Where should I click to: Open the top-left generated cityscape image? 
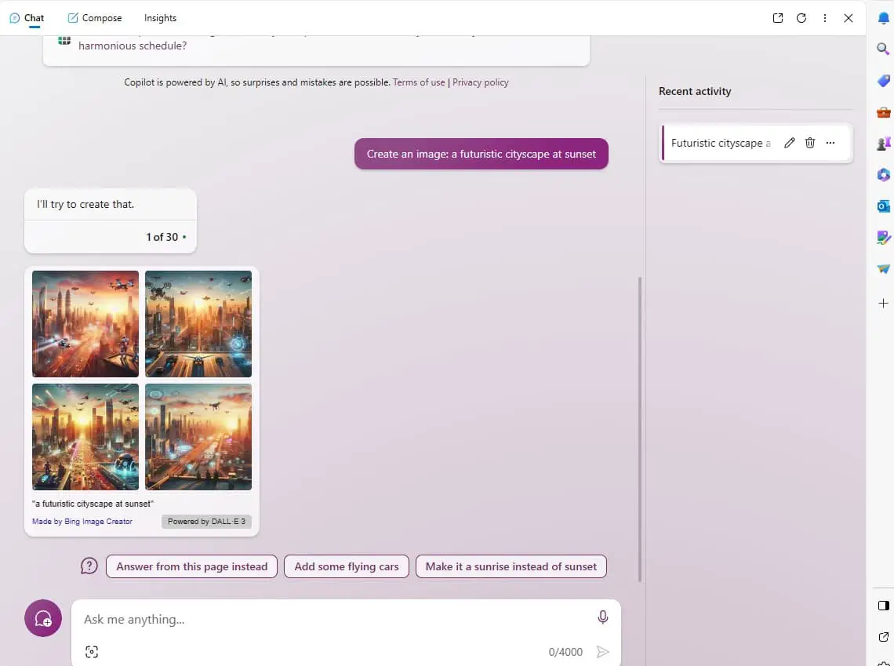pyautogui.click(x=85, y=324)
